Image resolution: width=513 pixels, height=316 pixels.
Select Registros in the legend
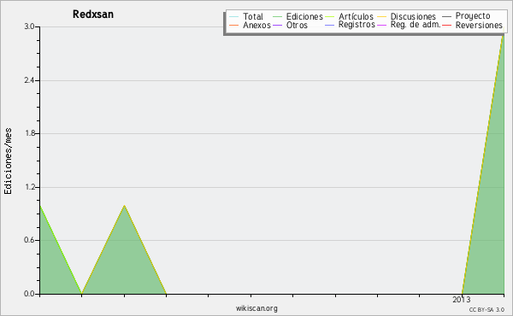click(357, 25)
